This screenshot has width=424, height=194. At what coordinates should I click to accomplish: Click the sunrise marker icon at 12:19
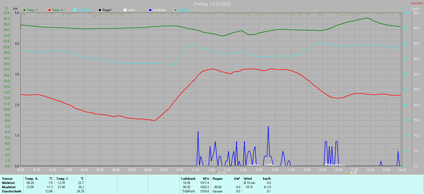click(x=216, y=173)
